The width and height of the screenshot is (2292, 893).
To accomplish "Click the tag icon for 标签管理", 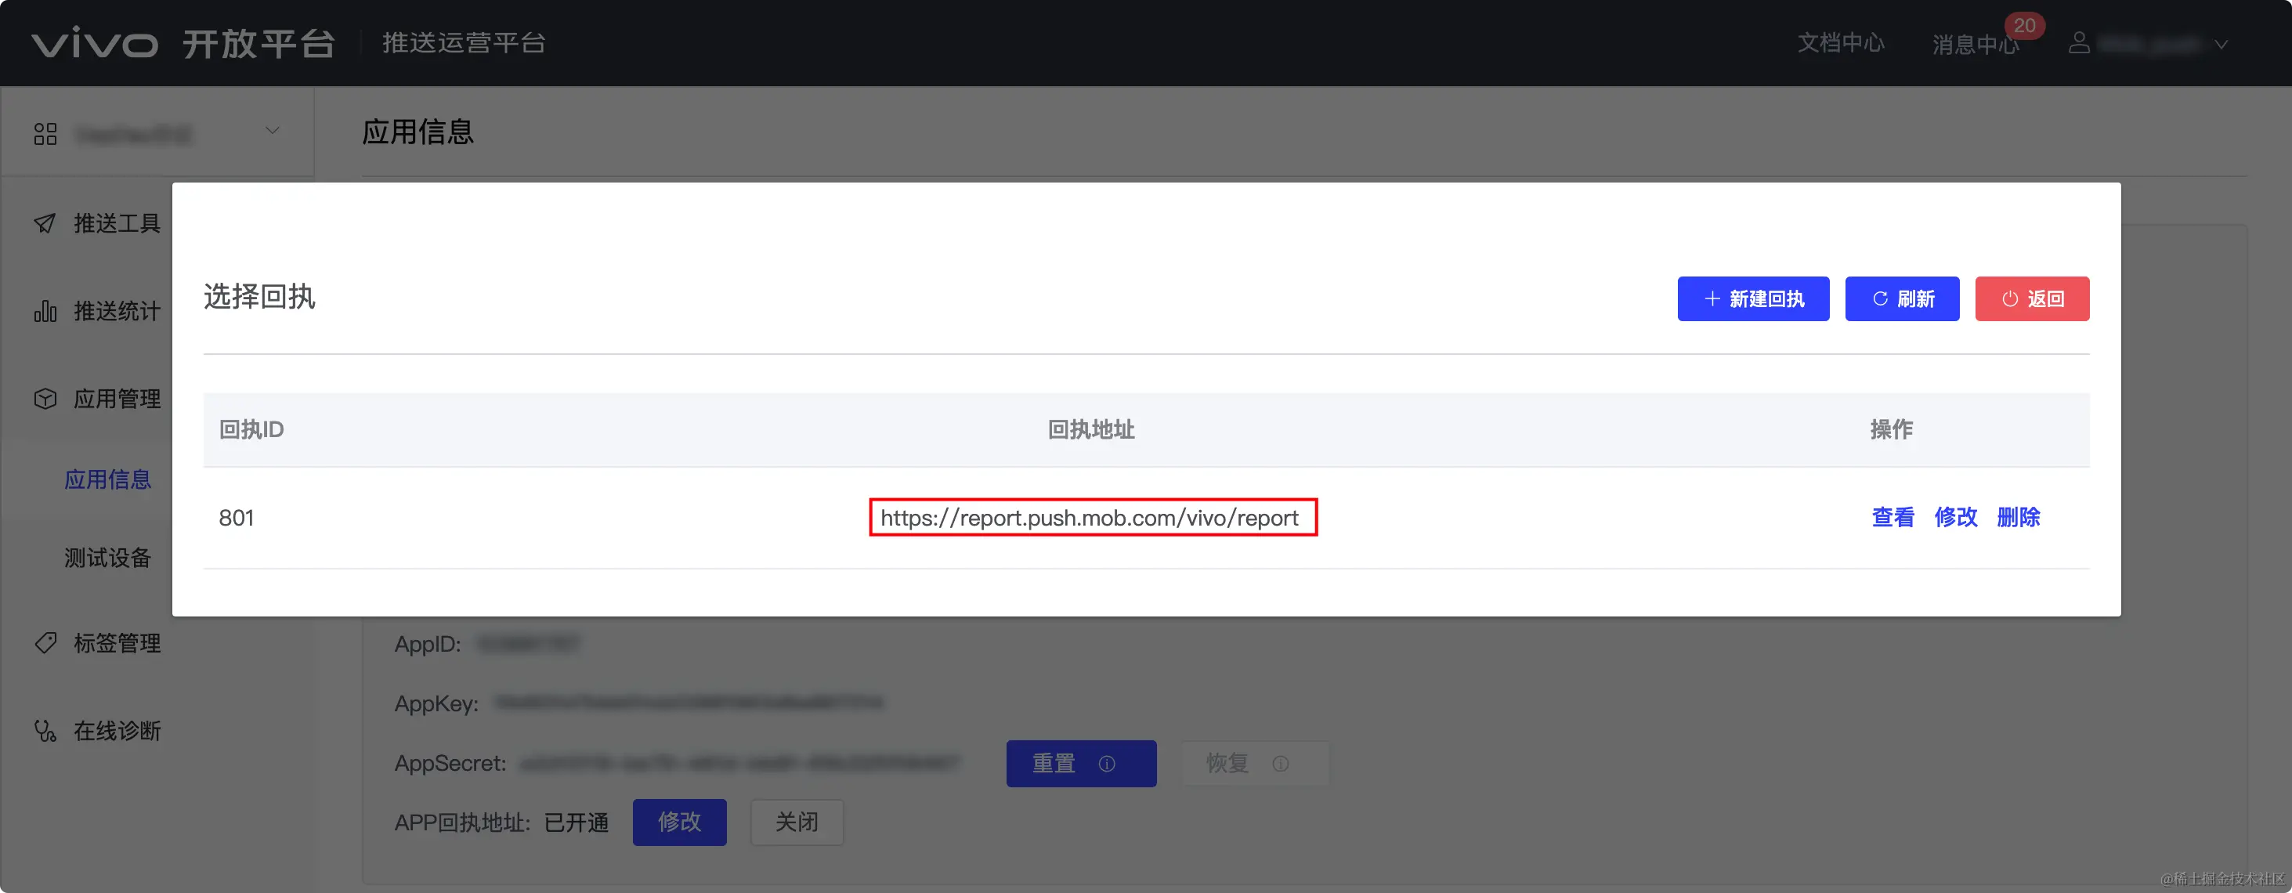I will 45,643.
